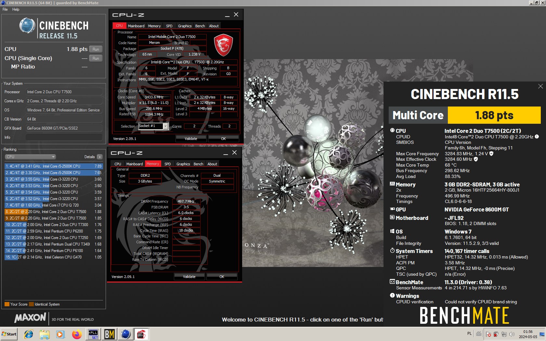Click the BenchMate section icon
The width and height of the screenshot is (546, 341).
[392, 282]
